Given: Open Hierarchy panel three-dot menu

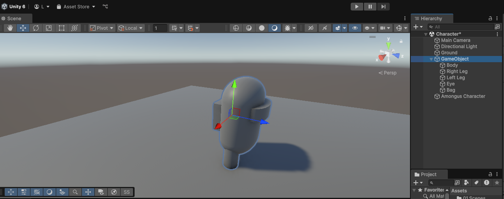Looking at the screenshot, I should [497, 18].
